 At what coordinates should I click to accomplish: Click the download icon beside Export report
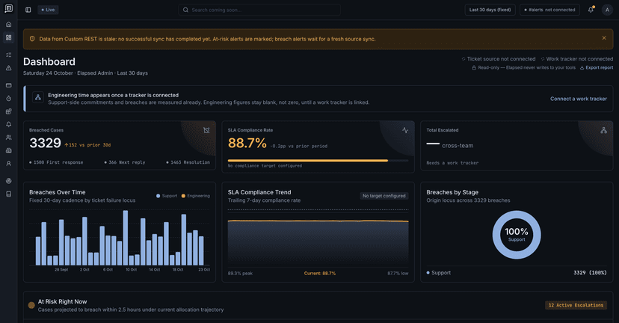(582, 67)
